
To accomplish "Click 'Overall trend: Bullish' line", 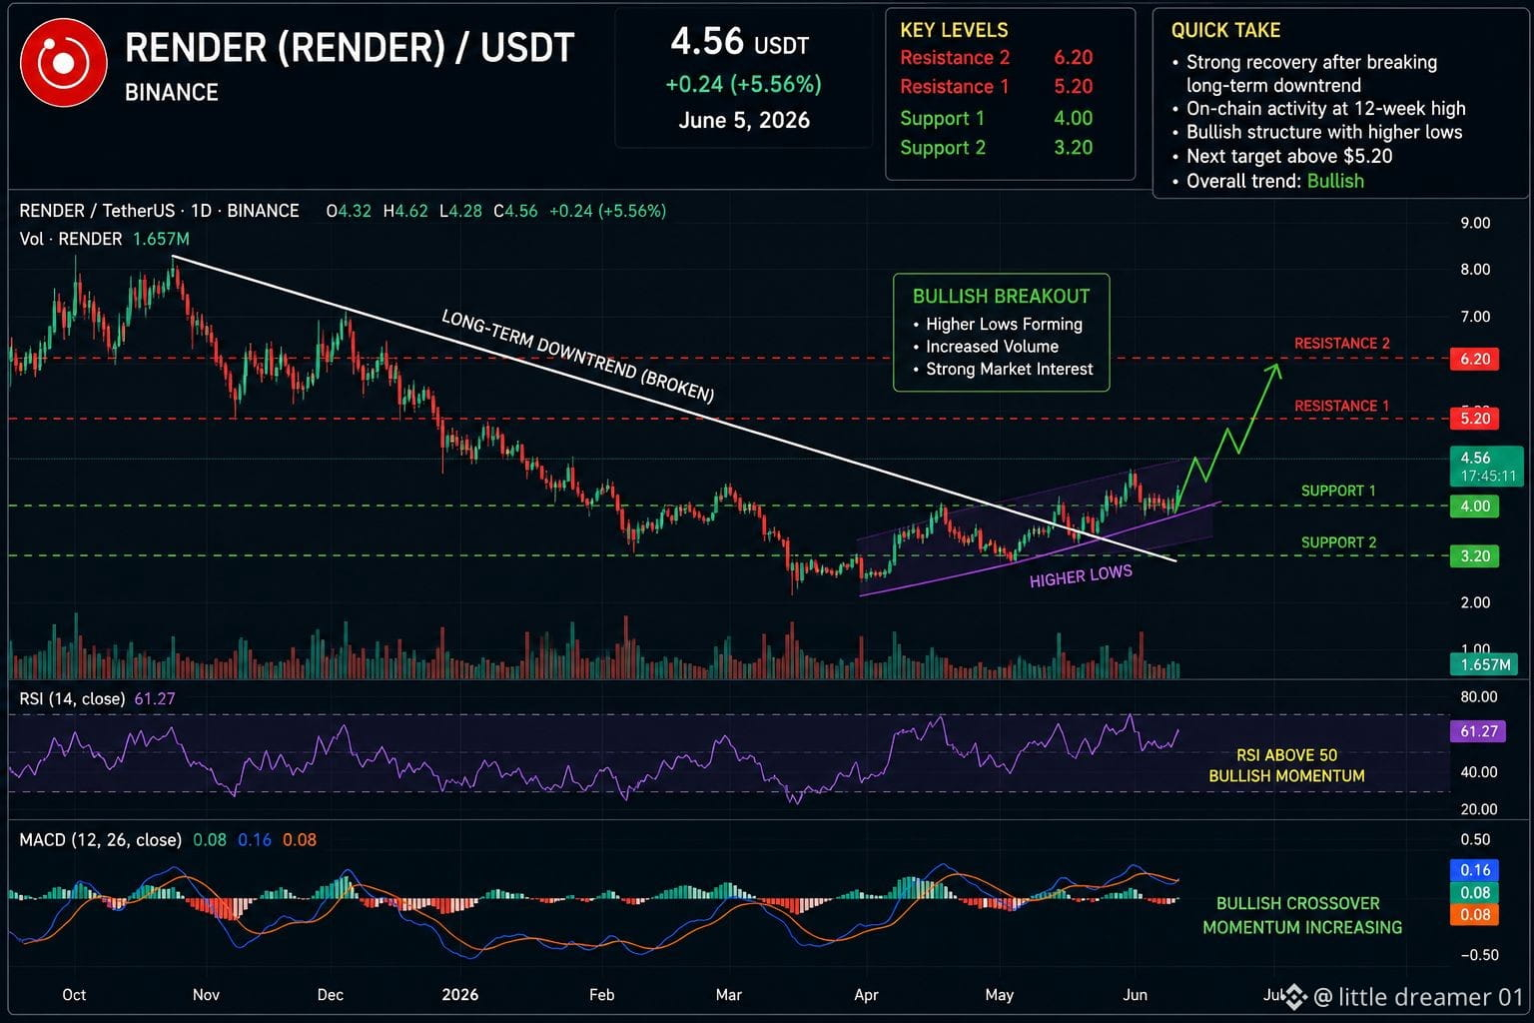I will (x=1267, y=181).
